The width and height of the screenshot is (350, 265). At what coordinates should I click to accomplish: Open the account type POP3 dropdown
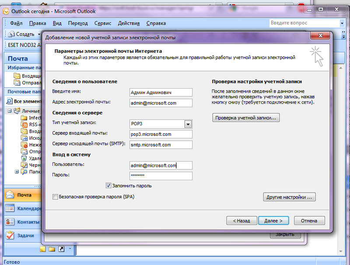(x=188, y=124)
